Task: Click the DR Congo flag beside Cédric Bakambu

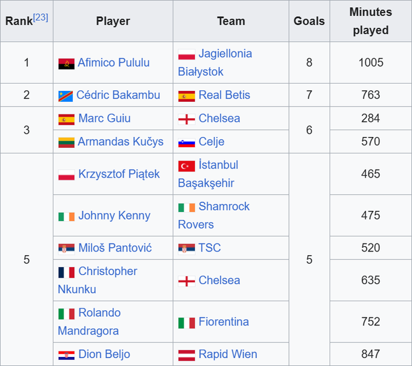Action: pos(65,96)
